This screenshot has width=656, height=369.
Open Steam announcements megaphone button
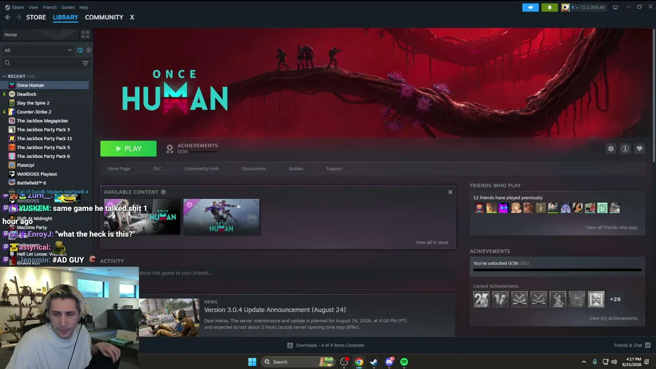pos(530,7)
